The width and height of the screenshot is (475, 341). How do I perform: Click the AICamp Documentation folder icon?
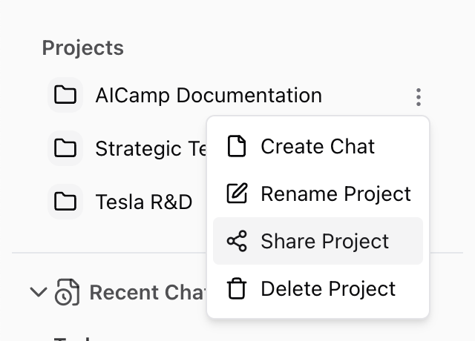click(65, 96)
